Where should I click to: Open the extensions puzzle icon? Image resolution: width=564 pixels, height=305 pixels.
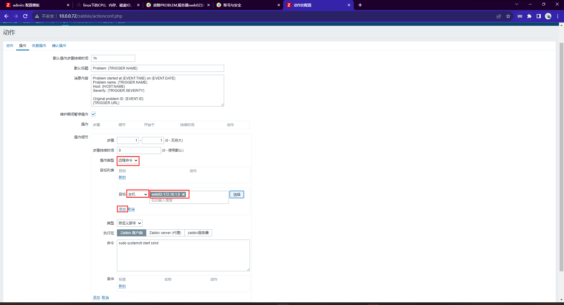pyautogui.click(x=529, y=16)
